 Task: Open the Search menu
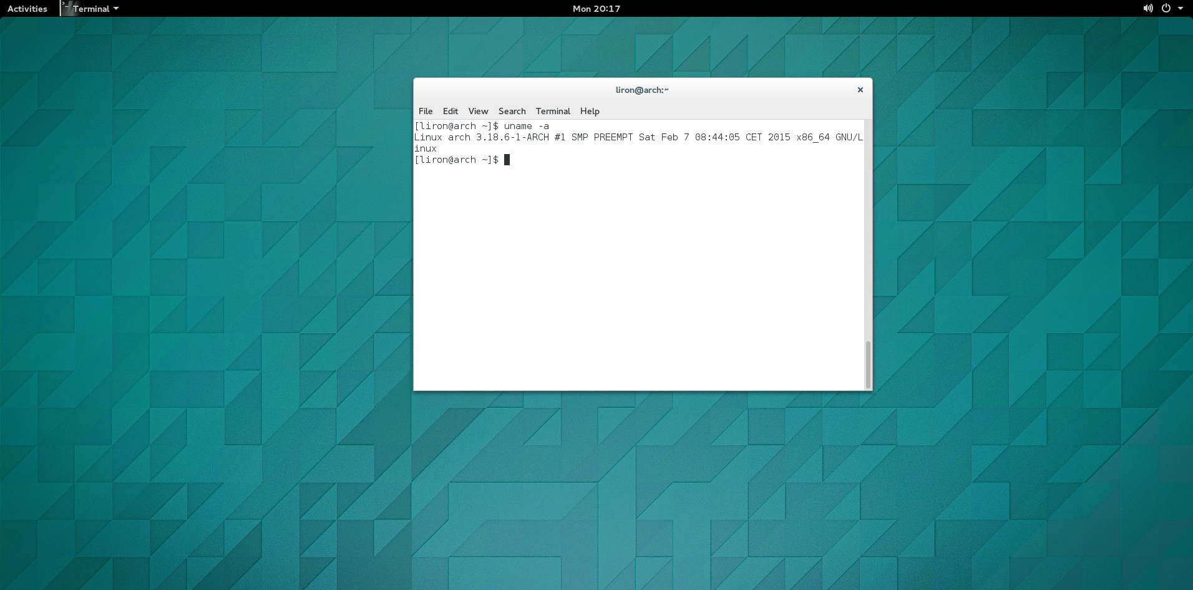click(x=512, y=111)
